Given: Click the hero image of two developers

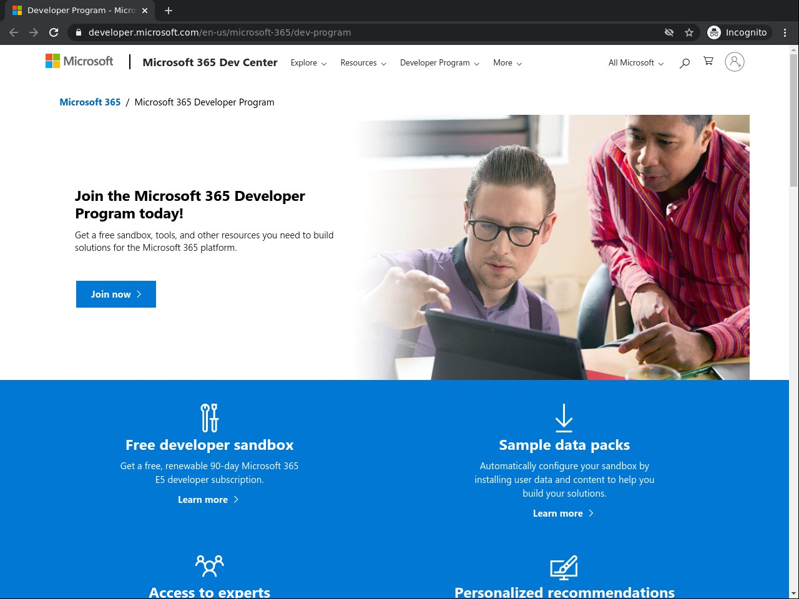Looking at the screenshot, I should pyautogui.click(x=552, y=247).
